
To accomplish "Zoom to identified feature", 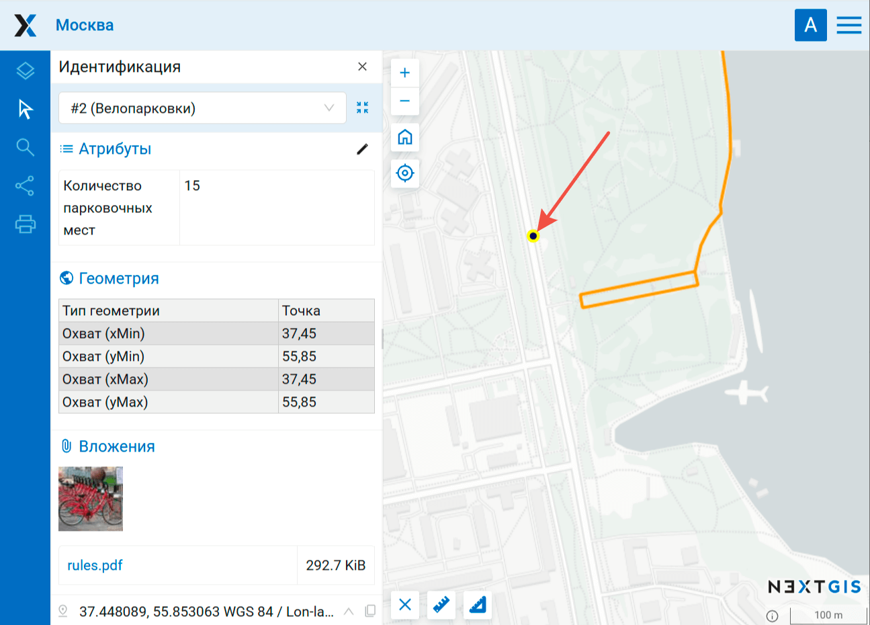I will 363,108.
